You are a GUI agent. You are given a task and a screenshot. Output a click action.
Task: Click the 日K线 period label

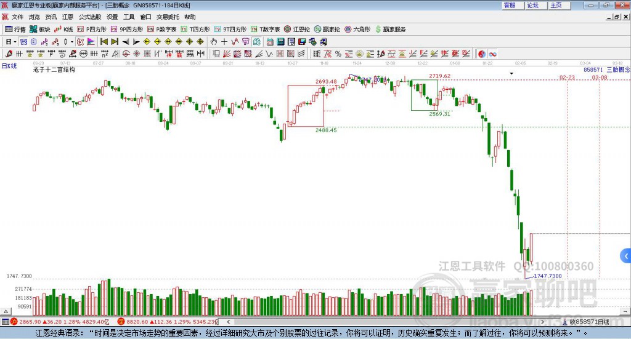pos(9,66)
